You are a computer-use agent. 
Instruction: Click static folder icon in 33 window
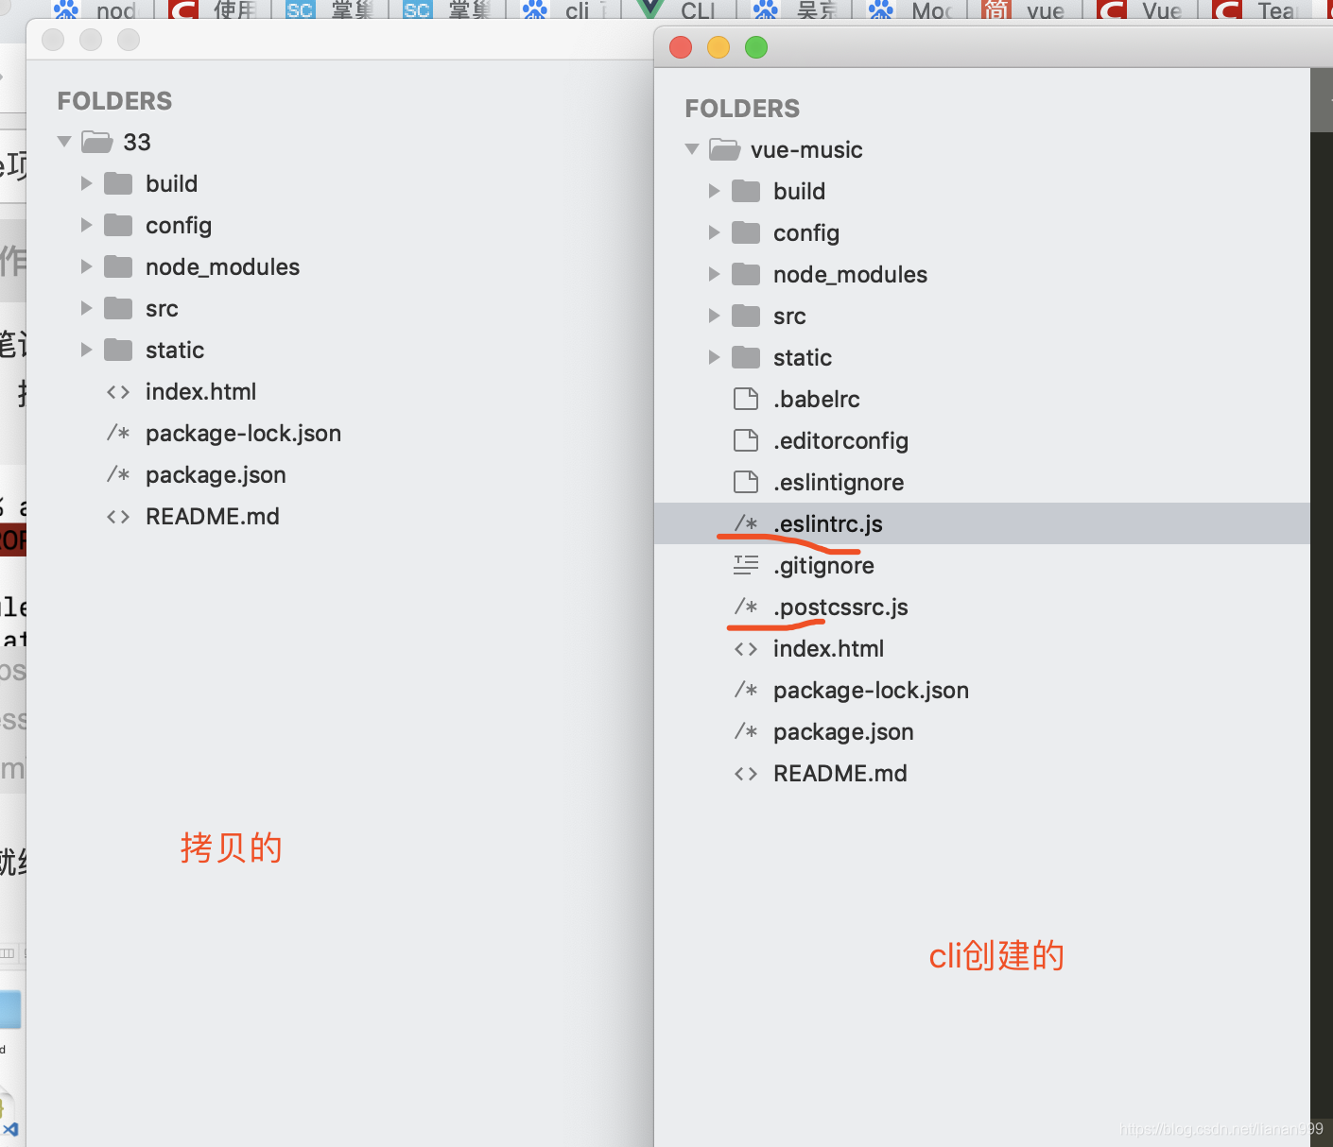click(x=118, y=350)
